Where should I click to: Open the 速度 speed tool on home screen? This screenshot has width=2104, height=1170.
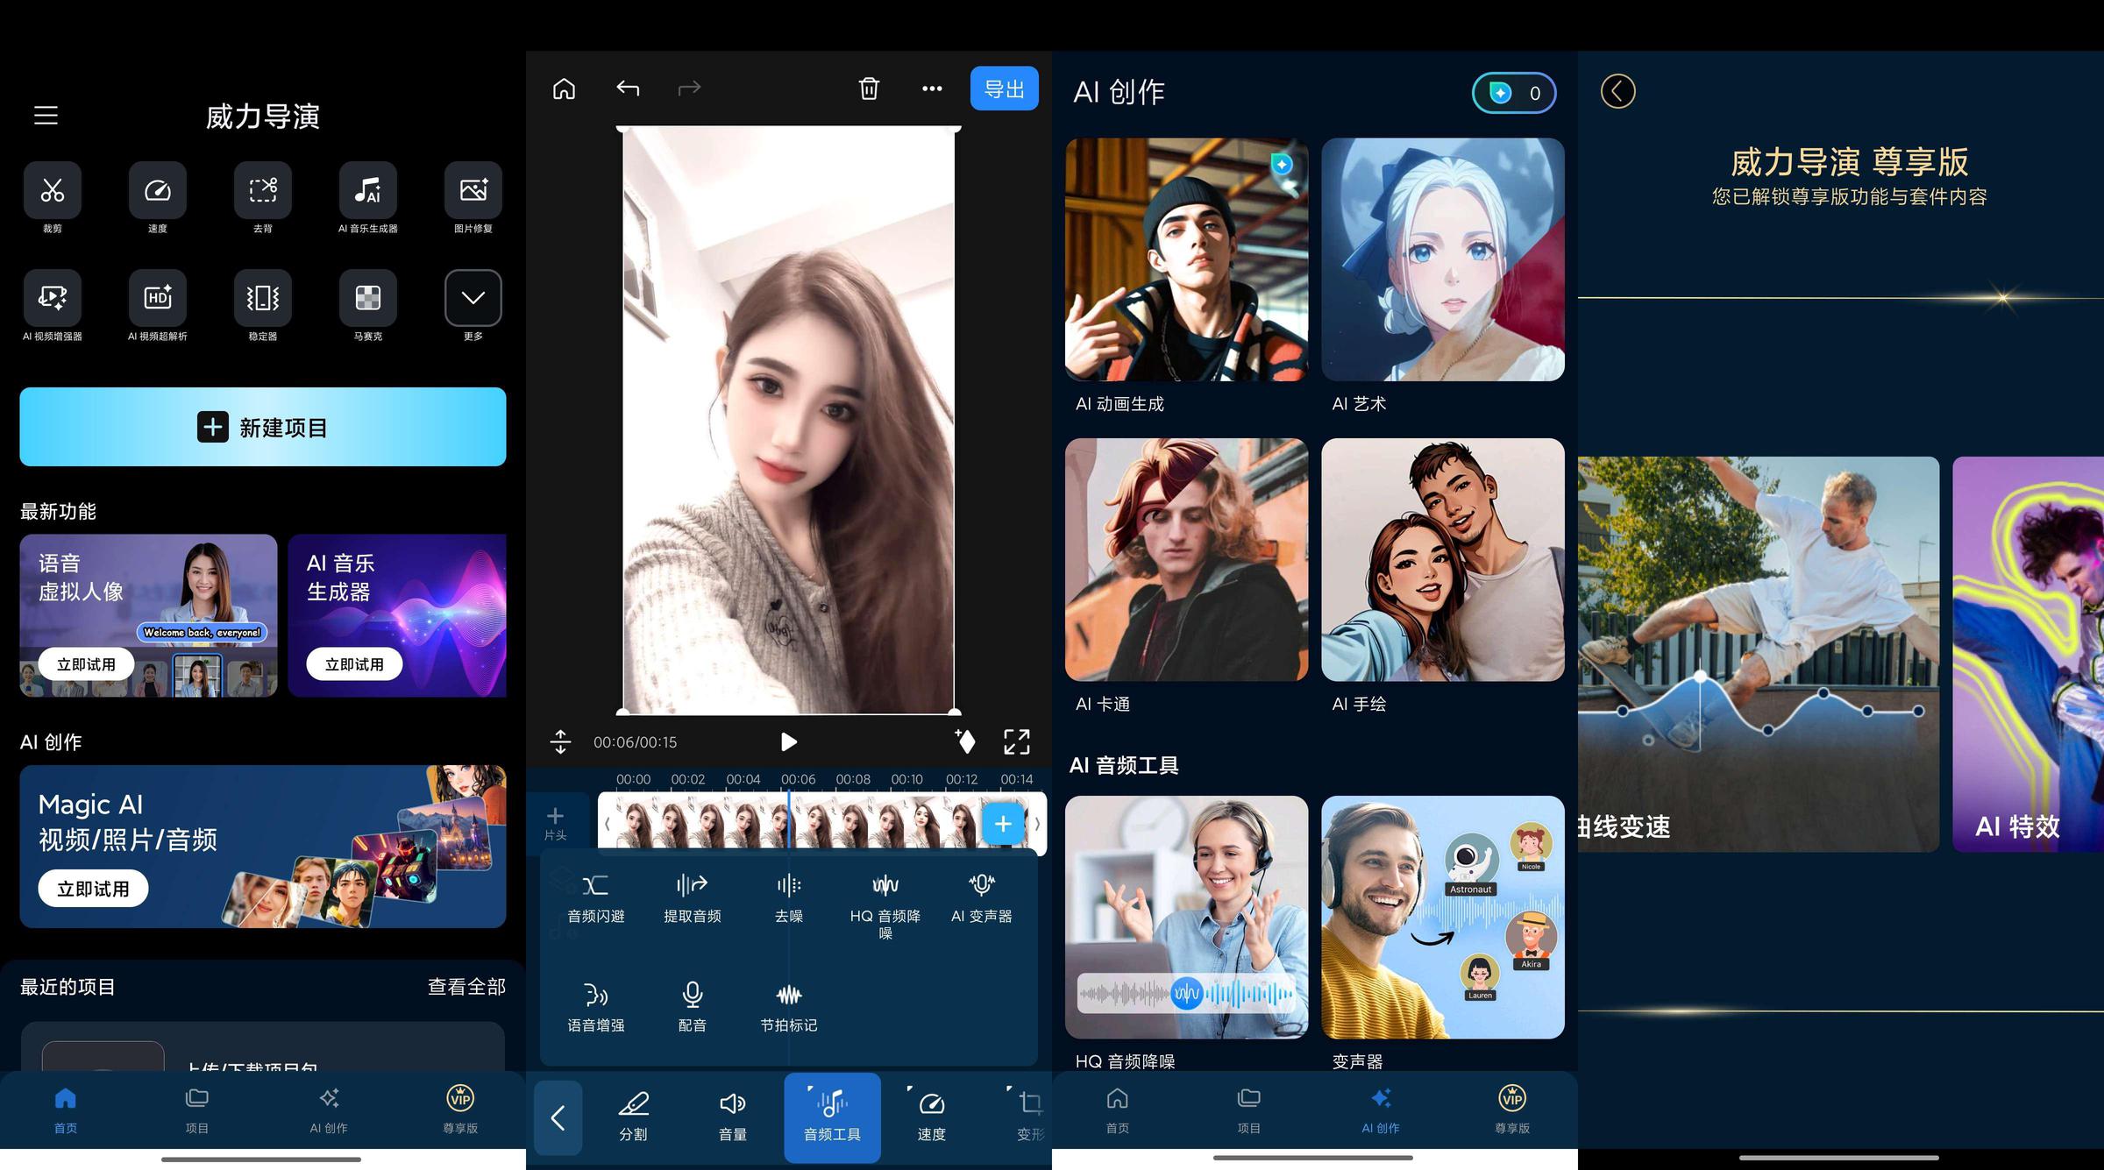pos(158,190)
